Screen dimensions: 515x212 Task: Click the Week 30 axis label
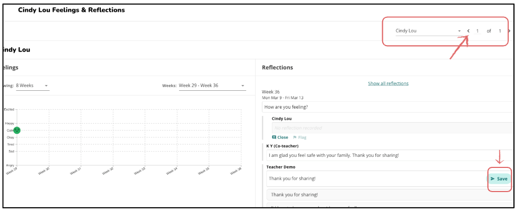(43, 172)
